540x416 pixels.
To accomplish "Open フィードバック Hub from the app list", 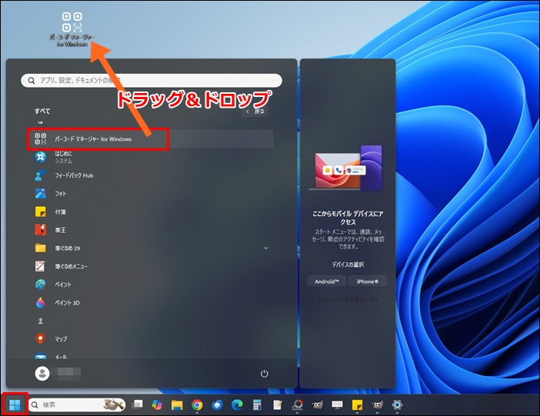I will click(x=151, y=175).
